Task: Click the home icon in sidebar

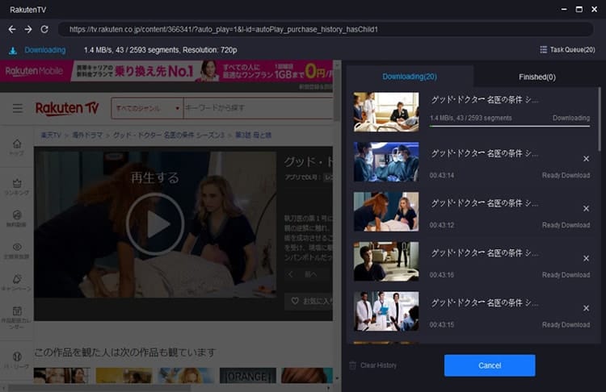Action: [x=17, y=144]
